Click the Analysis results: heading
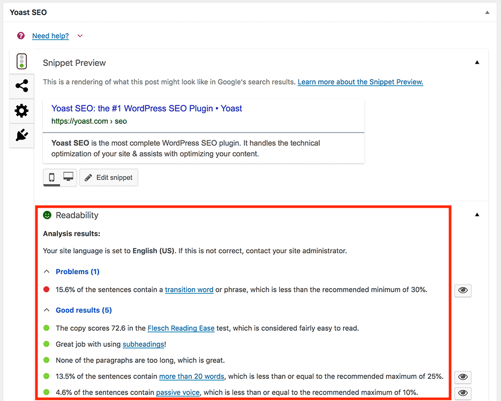The height and width of the screenshot is (401, 501). [x=72, y=234]
